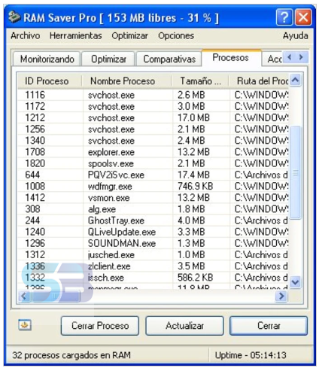Select the spoolsv.exe process
Image resolution: width=319 pixels, height=371 pixels.
pos(153,163)
